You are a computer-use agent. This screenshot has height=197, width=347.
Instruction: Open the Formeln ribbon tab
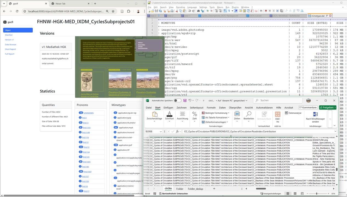point(211,108)
